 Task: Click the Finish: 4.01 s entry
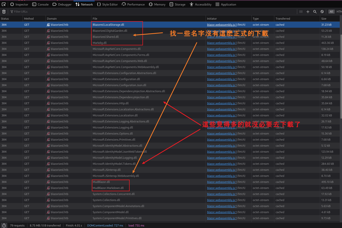click(x=74, y=225)
